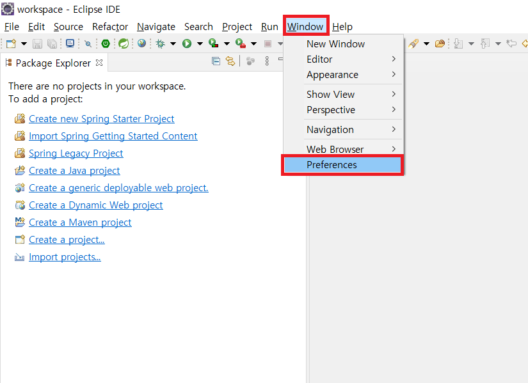This screenshot has width=528, height=383.
Task: Minimize the Package Explorer view
Action: (x=280, y=59)
